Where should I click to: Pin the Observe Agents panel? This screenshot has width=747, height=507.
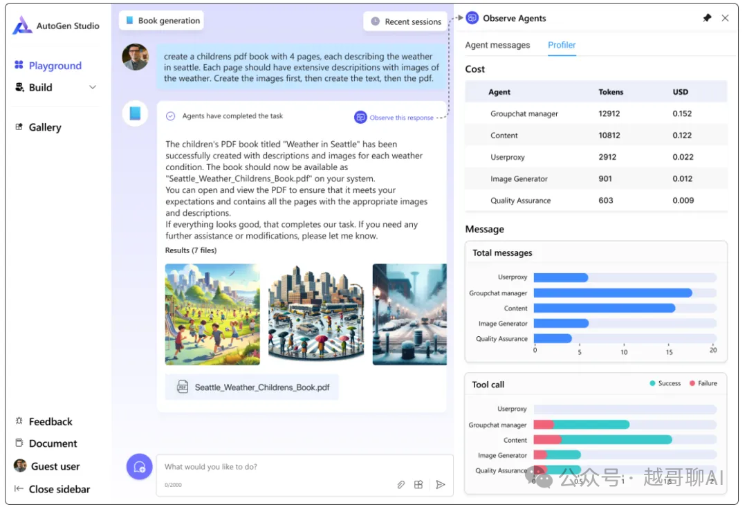coord(708,18)
